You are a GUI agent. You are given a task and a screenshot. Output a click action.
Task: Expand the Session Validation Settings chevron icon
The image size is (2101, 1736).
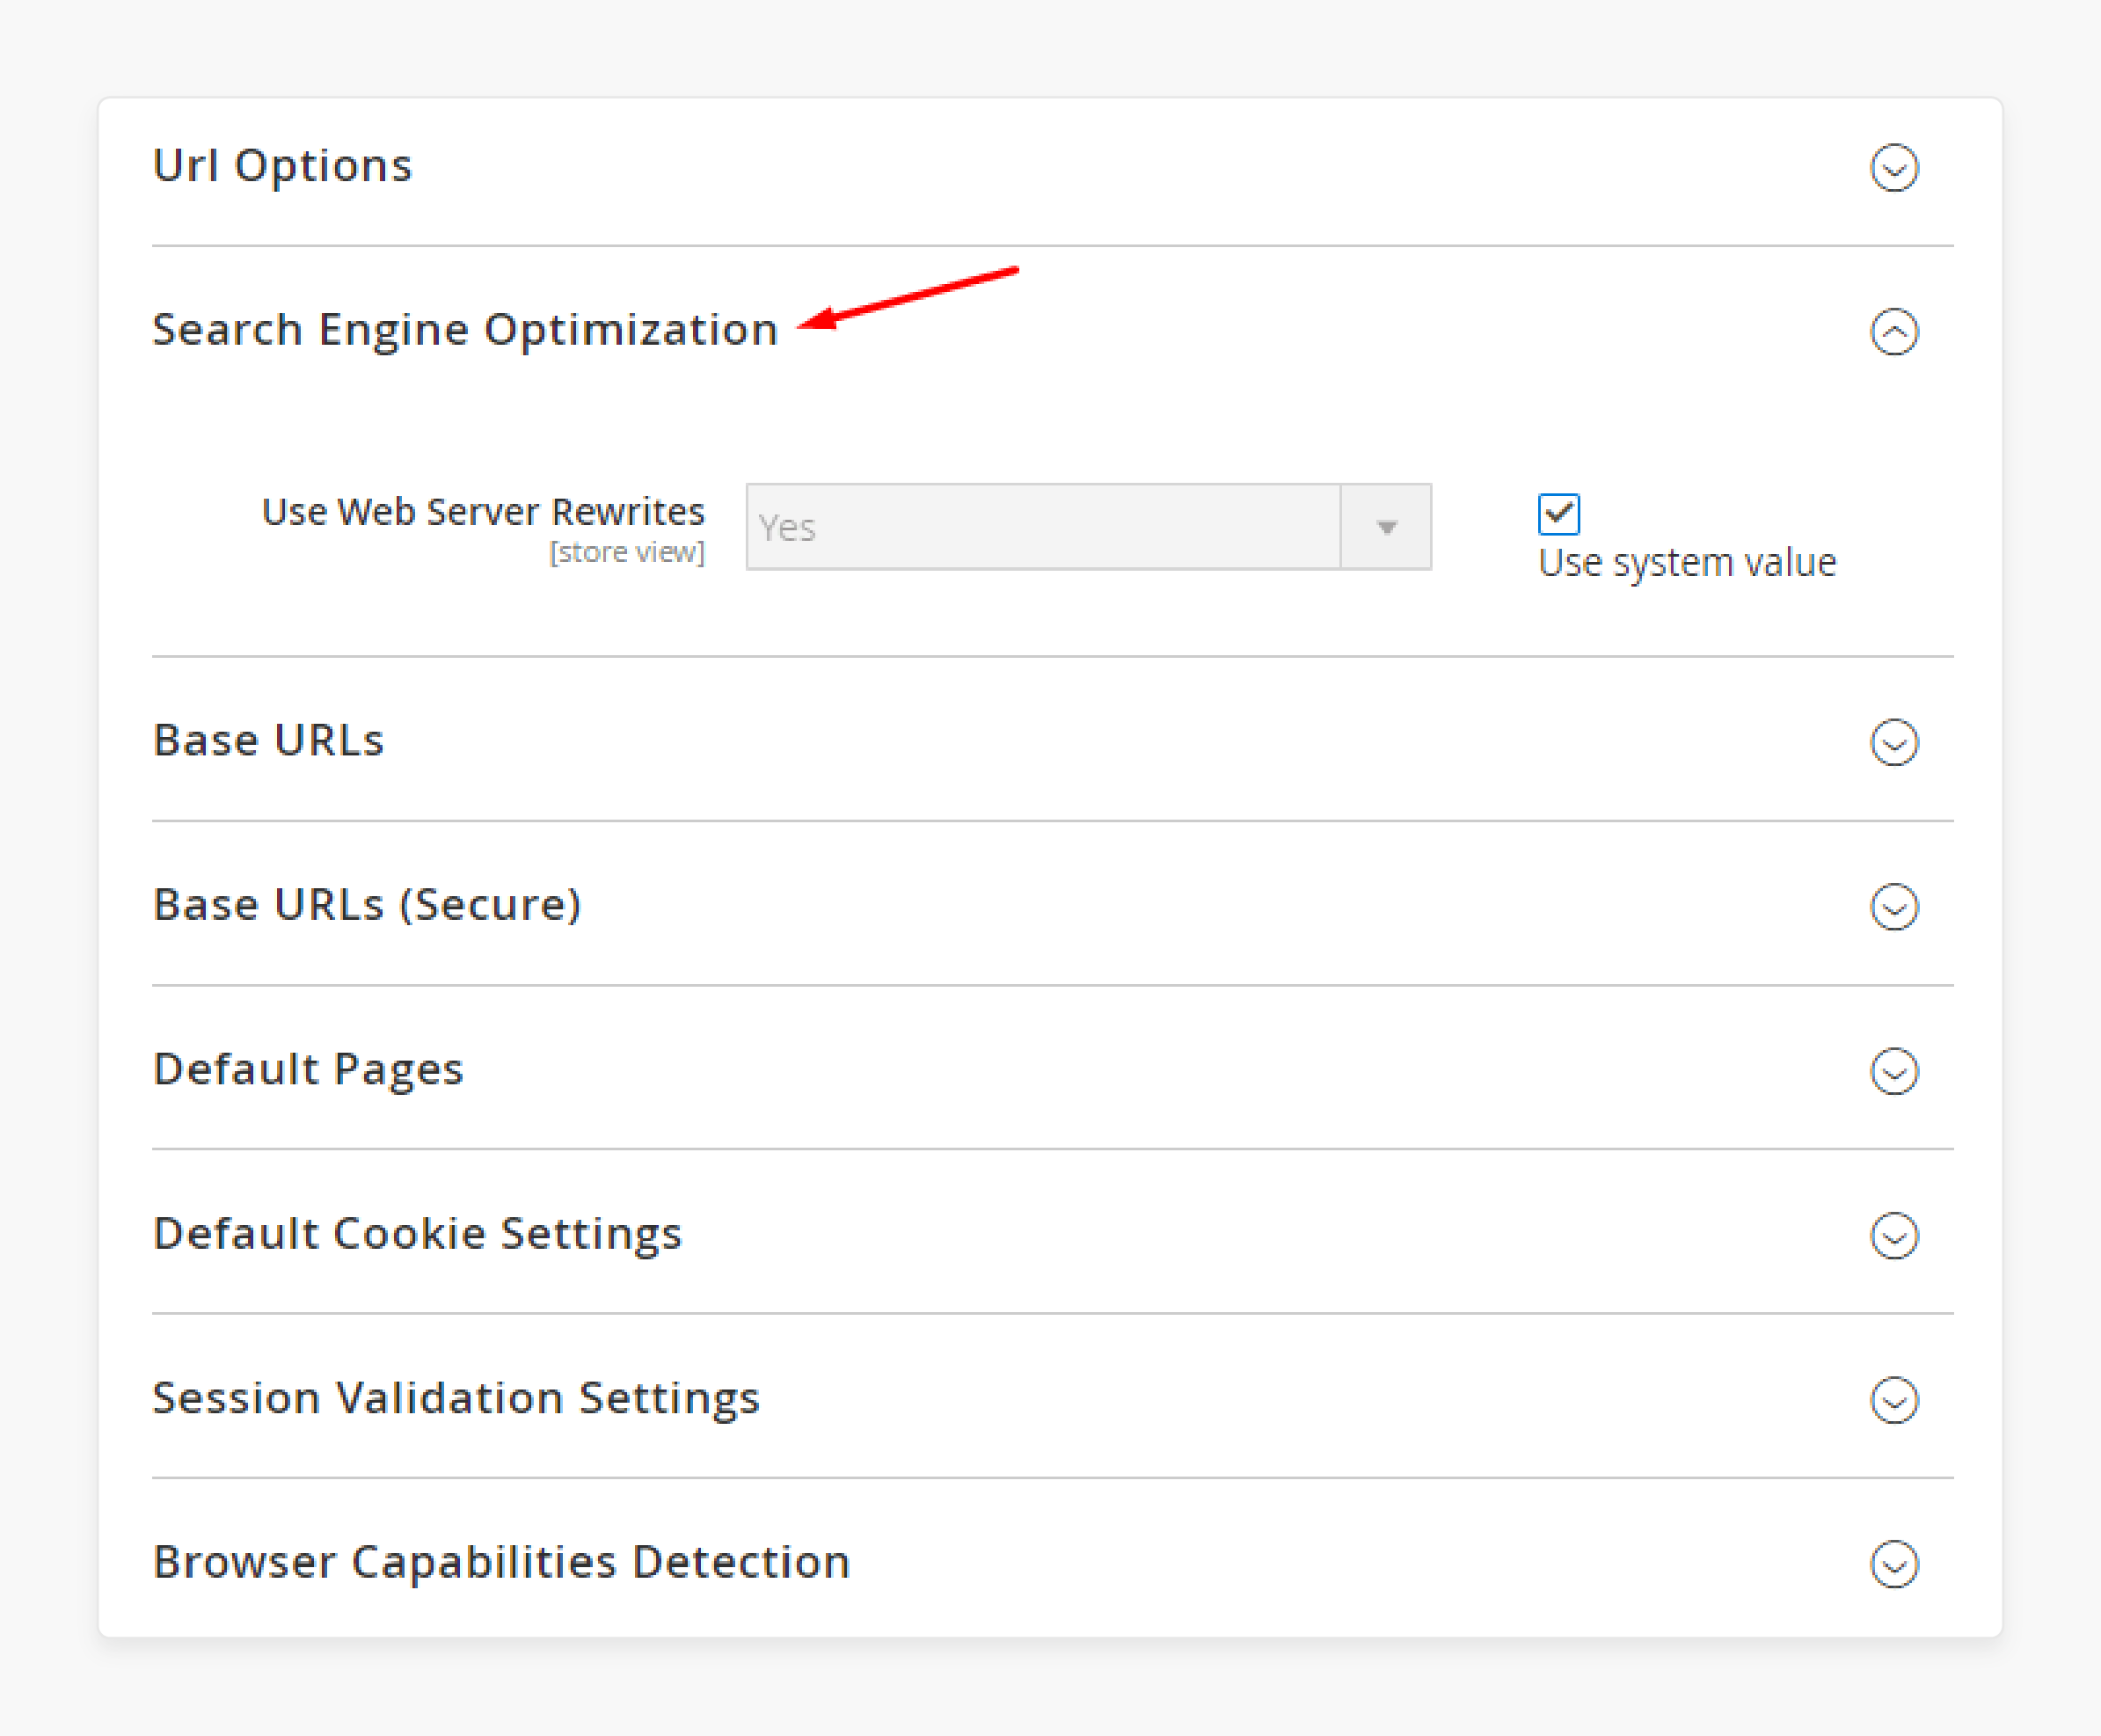pyautogui.click(x=1894, y=1400)
